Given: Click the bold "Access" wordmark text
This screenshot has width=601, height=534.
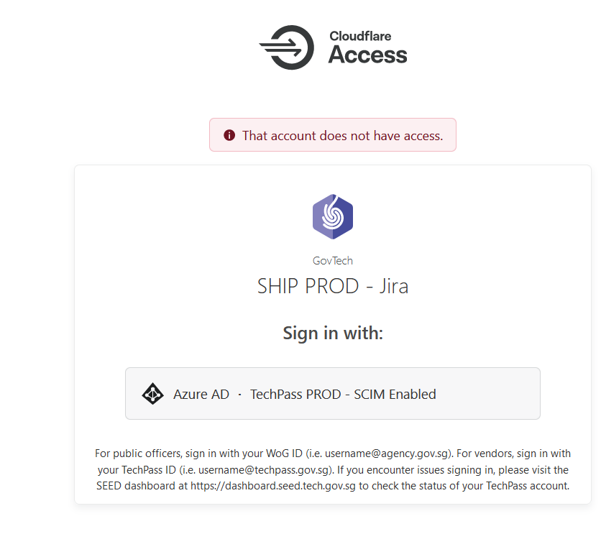Looking at the screenshot, I should coord(367,55).
